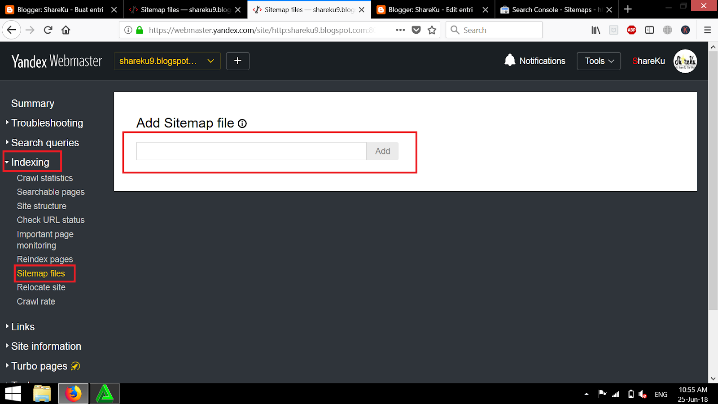The height and width of the screenshot is (404, 718).
Task: Open Searchable pages
Action: tap(51, 192)
